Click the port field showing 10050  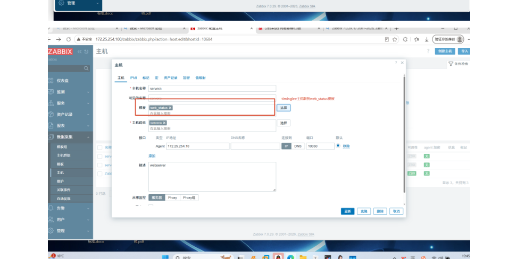pos(320,146)
